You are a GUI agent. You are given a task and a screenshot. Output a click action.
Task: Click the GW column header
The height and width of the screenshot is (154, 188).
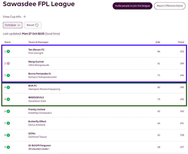158,42
